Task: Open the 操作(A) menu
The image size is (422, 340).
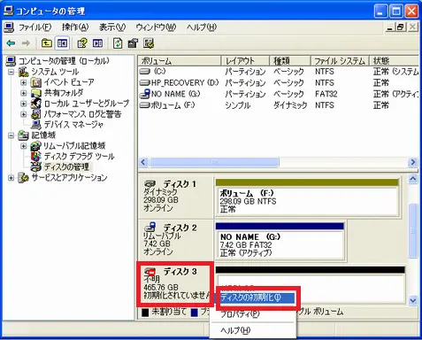Action: click(x=75, y=27)
